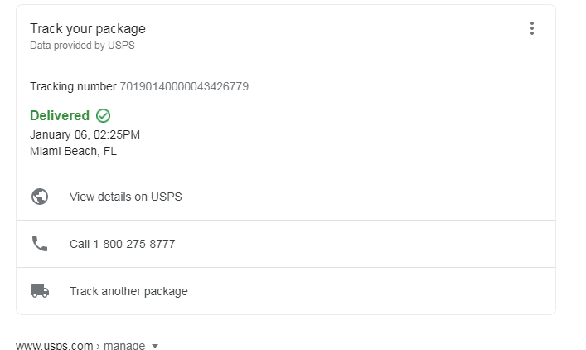The width and height of the screenshot is (586, 350).
Task: Click the tracking number 70190140000043426779
Action: 184,86
